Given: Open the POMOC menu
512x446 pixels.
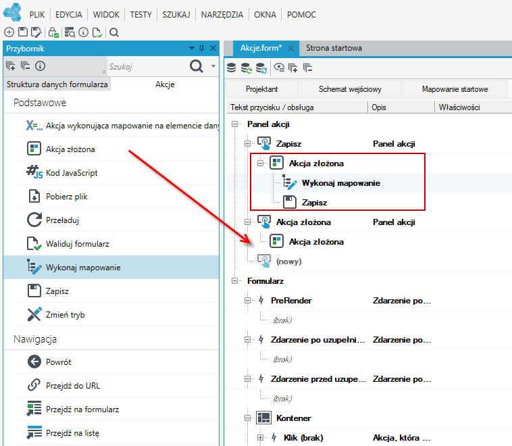Looking at the screenshot, I should pyautogui.click(x=301, y=15).
